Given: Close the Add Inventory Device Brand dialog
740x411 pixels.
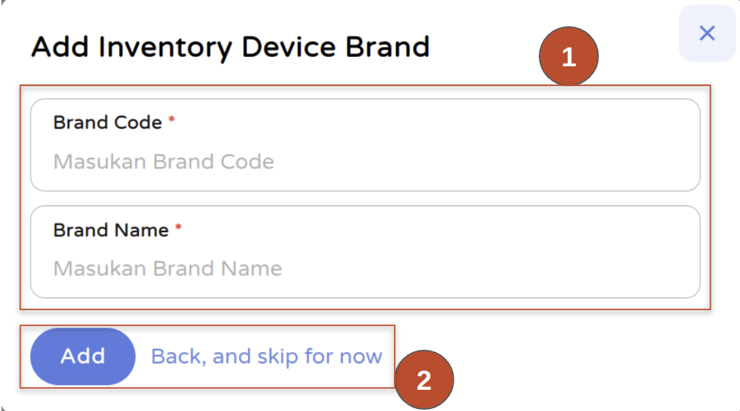Looking at the screenshot, I should pos(707,33).
